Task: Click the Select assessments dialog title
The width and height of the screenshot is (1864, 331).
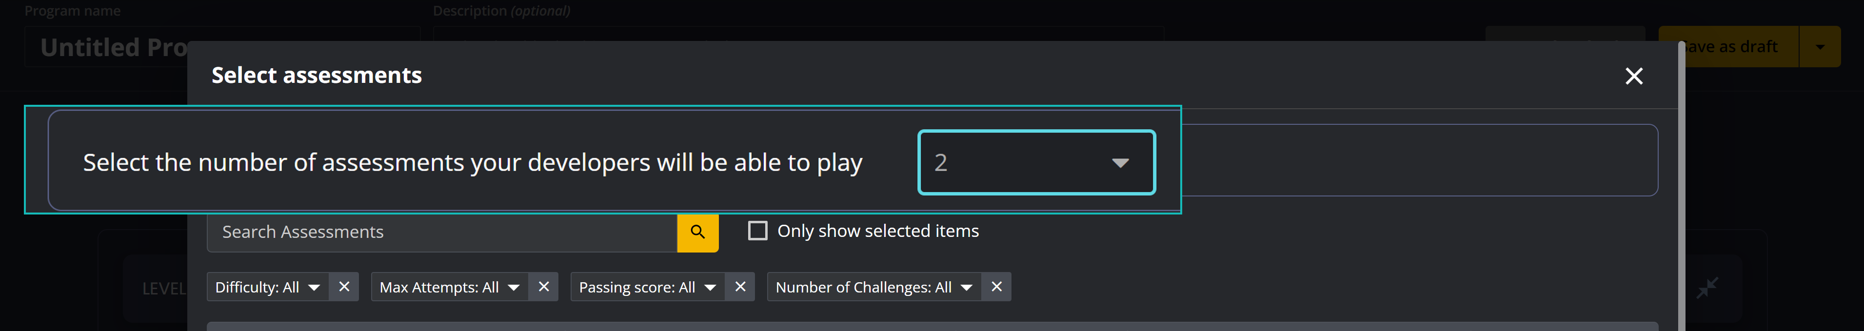Action: pyautogui.click(x=316, y=75)
